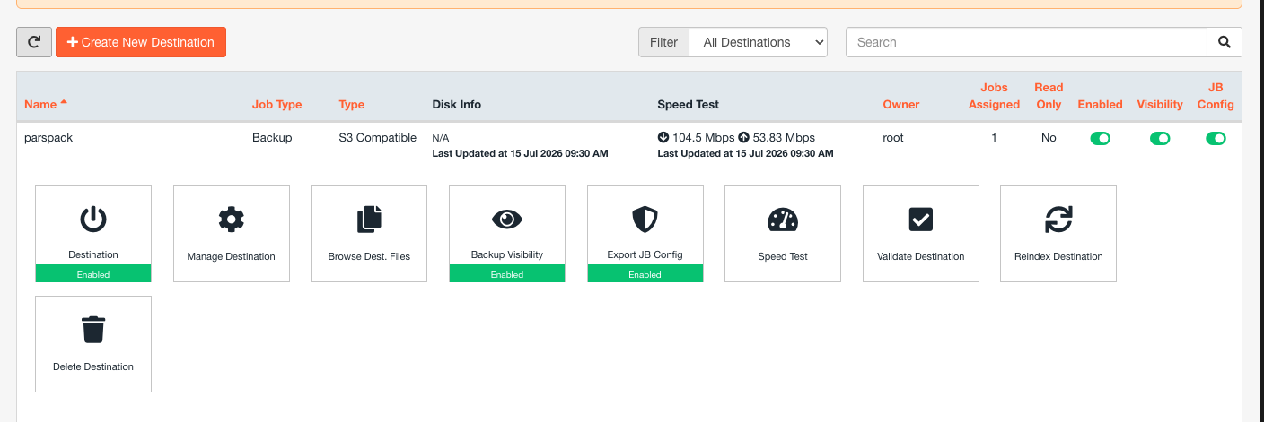The height and width of the screenshot is (422, 1264).
Task: Toggle the Enabled switch for parspack
Action: (1101, 138)
